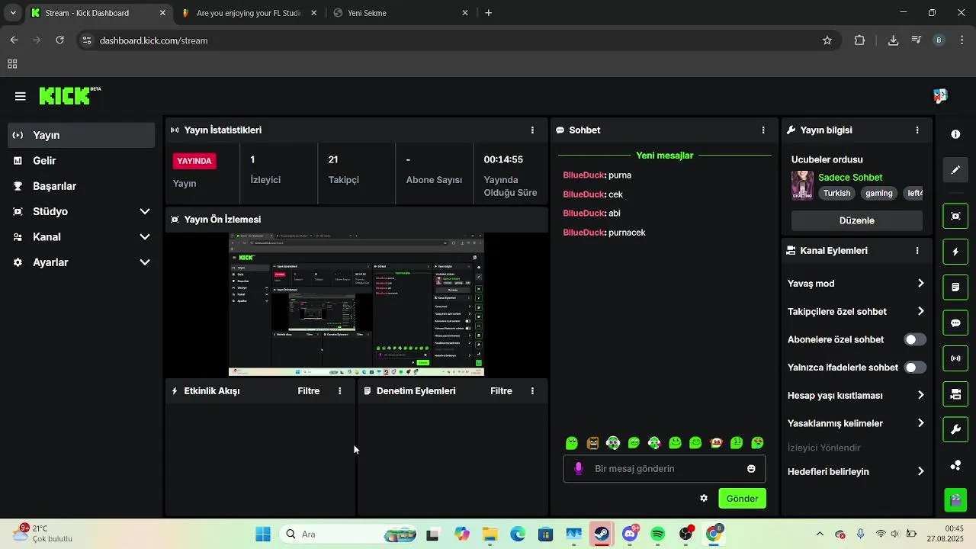Viewport: 976px width, 549px height.
Task: Toggle the lightning activity feed icon in the right sidebar
Action: click(955, 252)
